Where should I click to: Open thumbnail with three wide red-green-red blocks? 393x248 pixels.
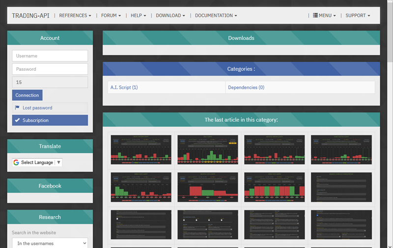(x=207, y=187)
